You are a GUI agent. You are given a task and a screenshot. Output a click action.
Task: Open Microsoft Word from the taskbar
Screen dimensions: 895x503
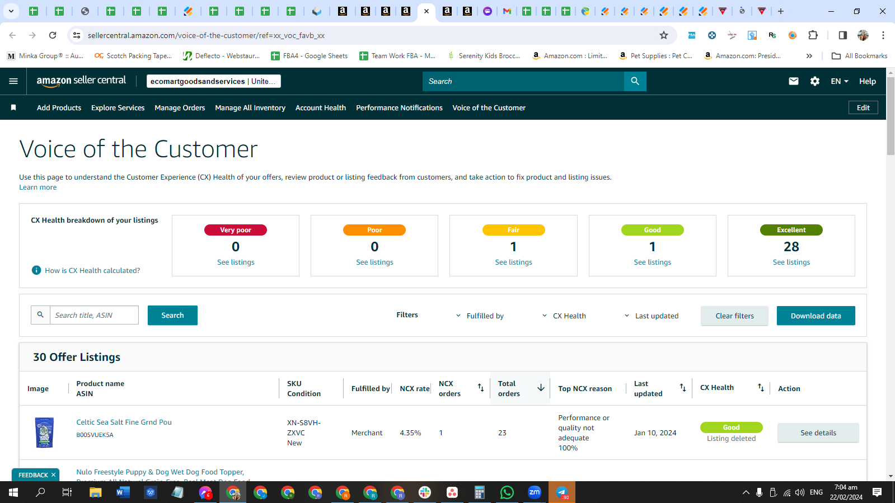[123, 492]
